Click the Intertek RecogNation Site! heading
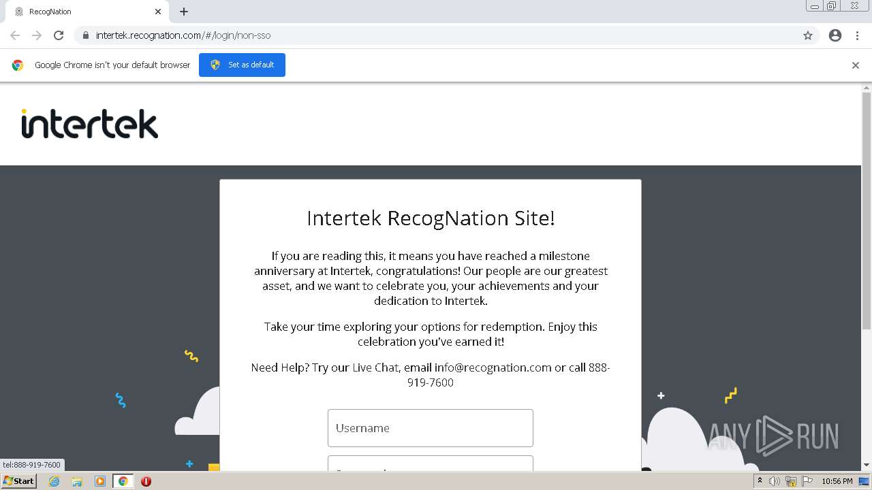 click(431, 218)
